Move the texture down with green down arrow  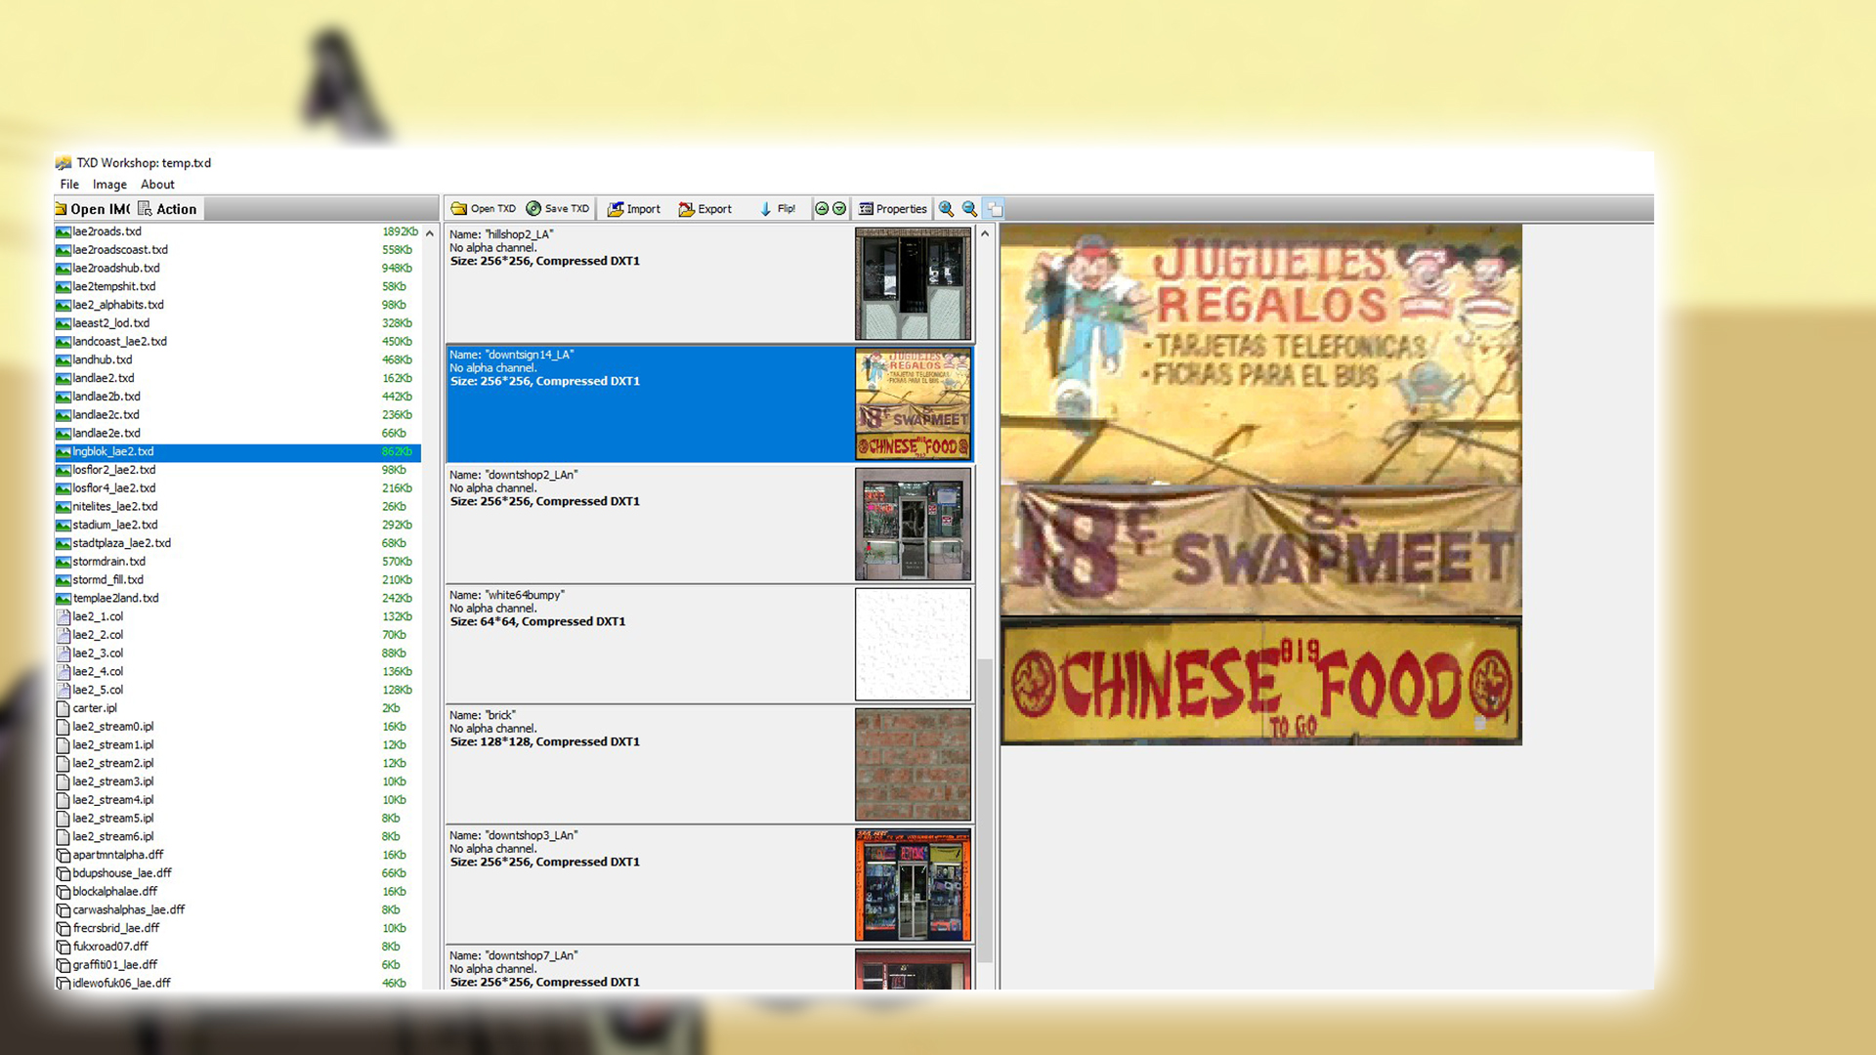(x=839, y=209)
